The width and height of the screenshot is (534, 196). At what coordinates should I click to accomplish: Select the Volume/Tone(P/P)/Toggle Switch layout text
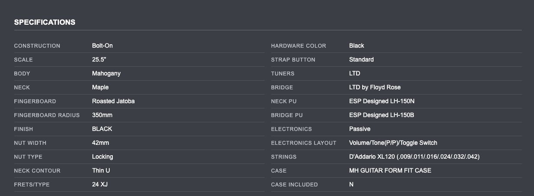(x=393, y=143)
